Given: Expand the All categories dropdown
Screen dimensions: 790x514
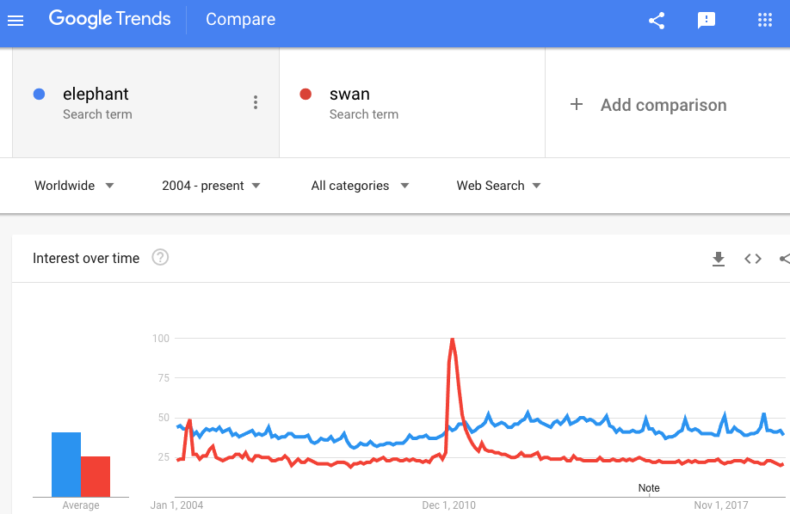Looking at the screenshot, I should [x=360, y=186].
